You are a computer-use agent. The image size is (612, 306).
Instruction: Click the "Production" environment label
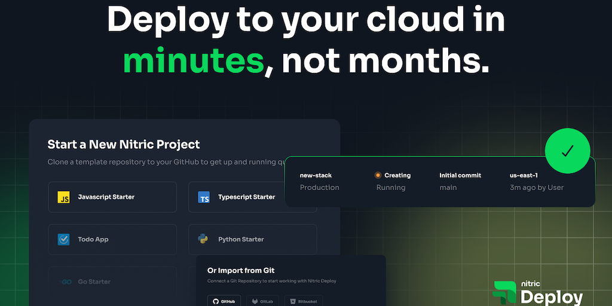coord(319,188)
